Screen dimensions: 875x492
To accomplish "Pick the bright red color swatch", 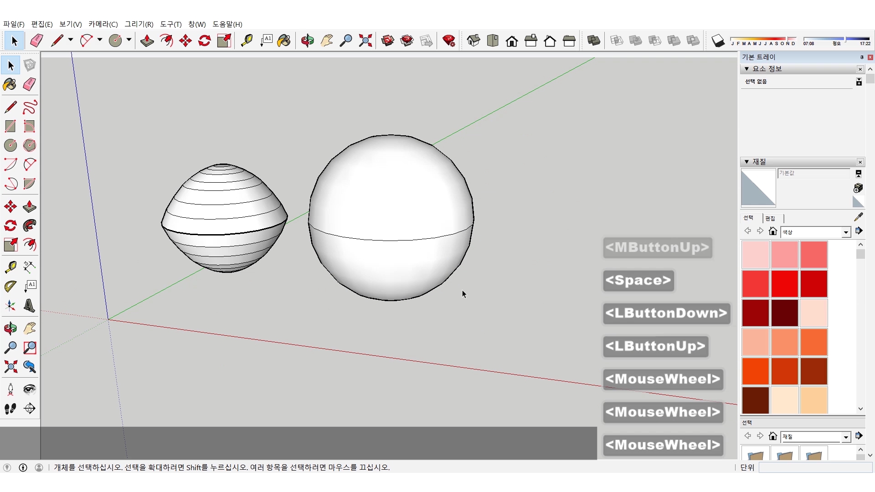I will tap(784, 283).
